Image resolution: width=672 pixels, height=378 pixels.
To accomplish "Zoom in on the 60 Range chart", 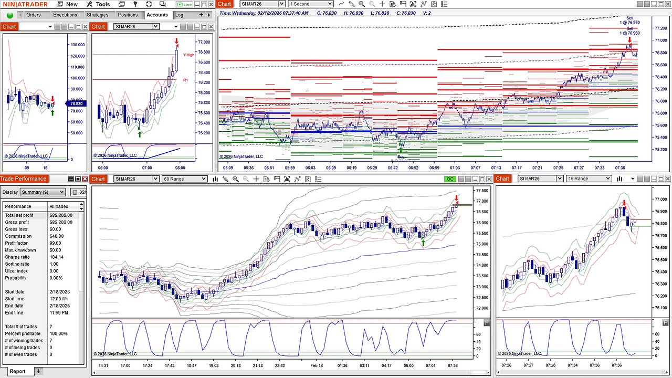I will (x=236, y=179).
